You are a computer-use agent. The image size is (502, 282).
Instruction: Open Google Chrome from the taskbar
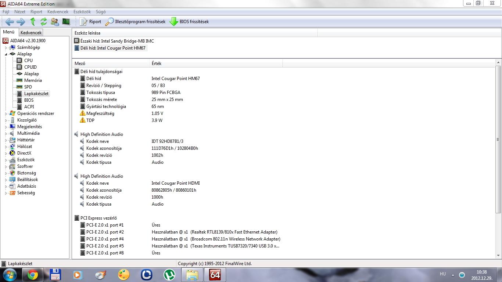pos(32,275)
